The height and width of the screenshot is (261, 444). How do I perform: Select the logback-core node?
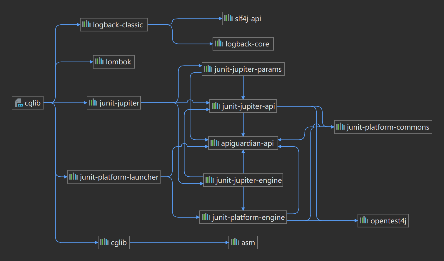click(243, 43)
